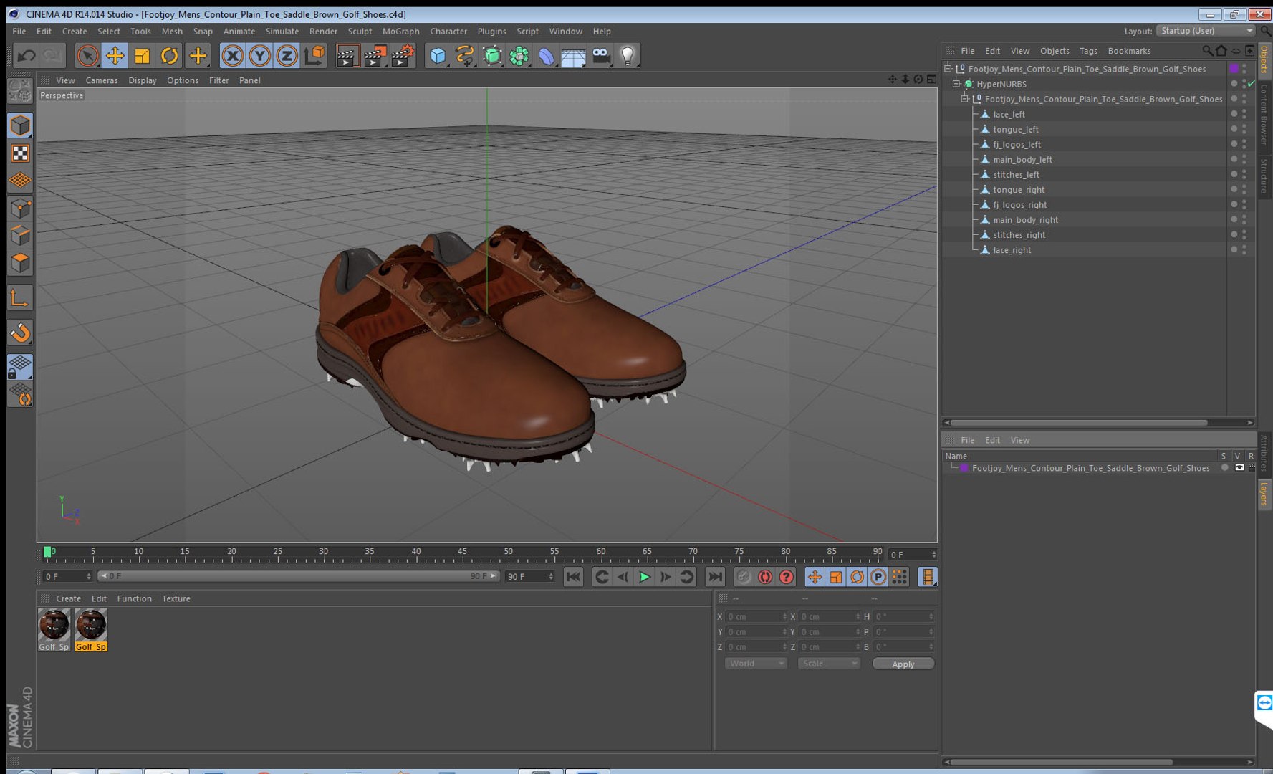Open the World coordinate dropdown
Screen dimensions: 1273x774
pos(756,664)
